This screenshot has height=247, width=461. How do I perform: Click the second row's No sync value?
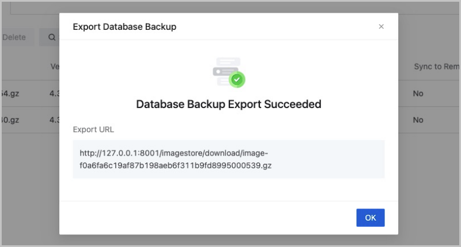click(x=418, y=120)
